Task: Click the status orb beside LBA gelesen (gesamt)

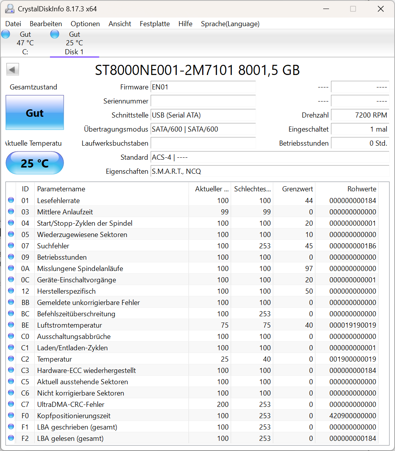Action: click(11, 438)
